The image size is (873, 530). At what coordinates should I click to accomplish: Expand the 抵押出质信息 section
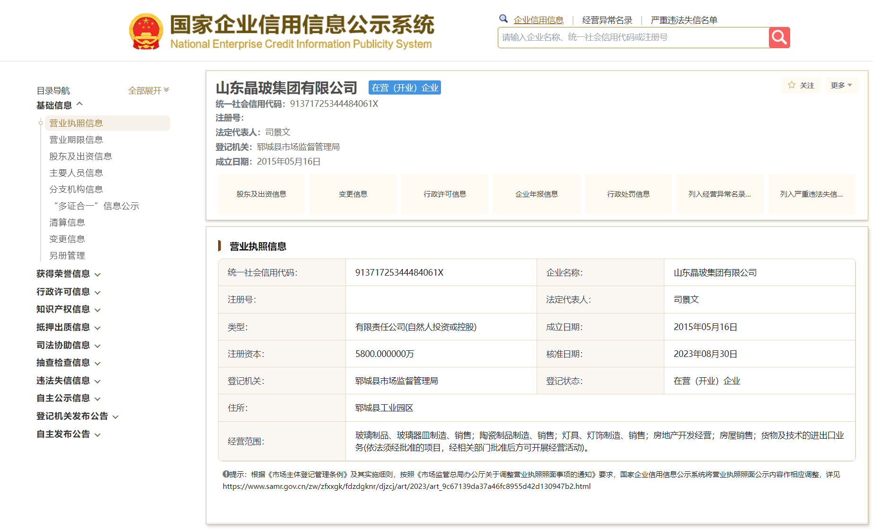pos(69,327)
